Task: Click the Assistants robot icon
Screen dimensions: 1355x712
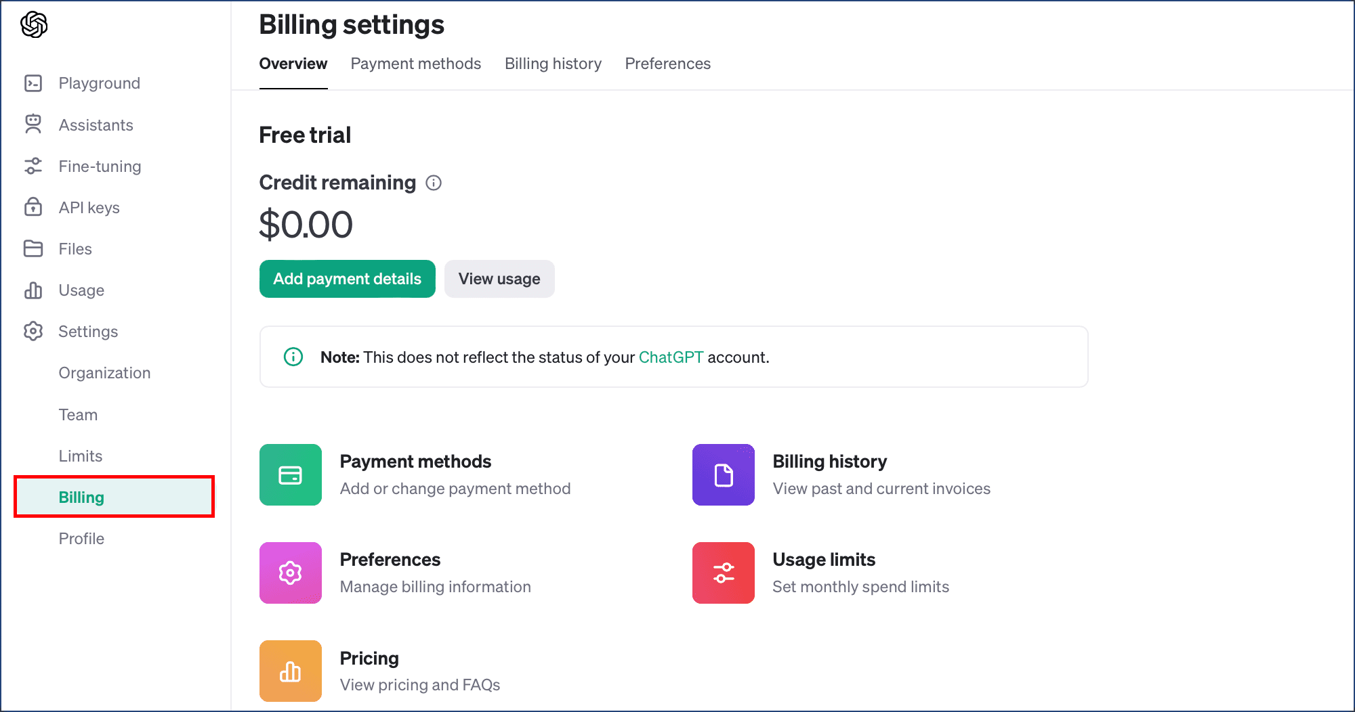Action: [33, 125]
